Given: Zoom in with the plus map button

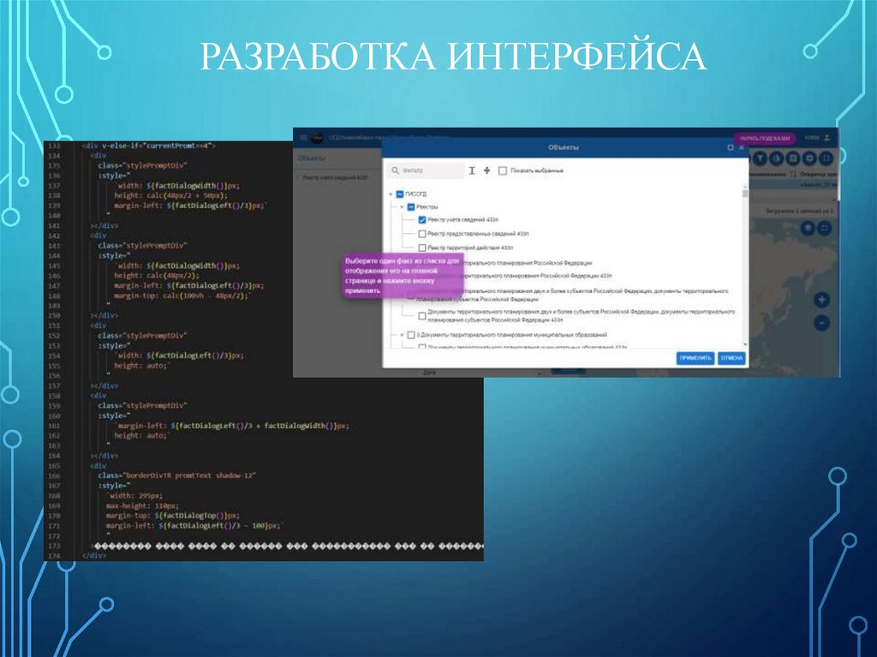Looking at the screenshot, I should 821,300.
